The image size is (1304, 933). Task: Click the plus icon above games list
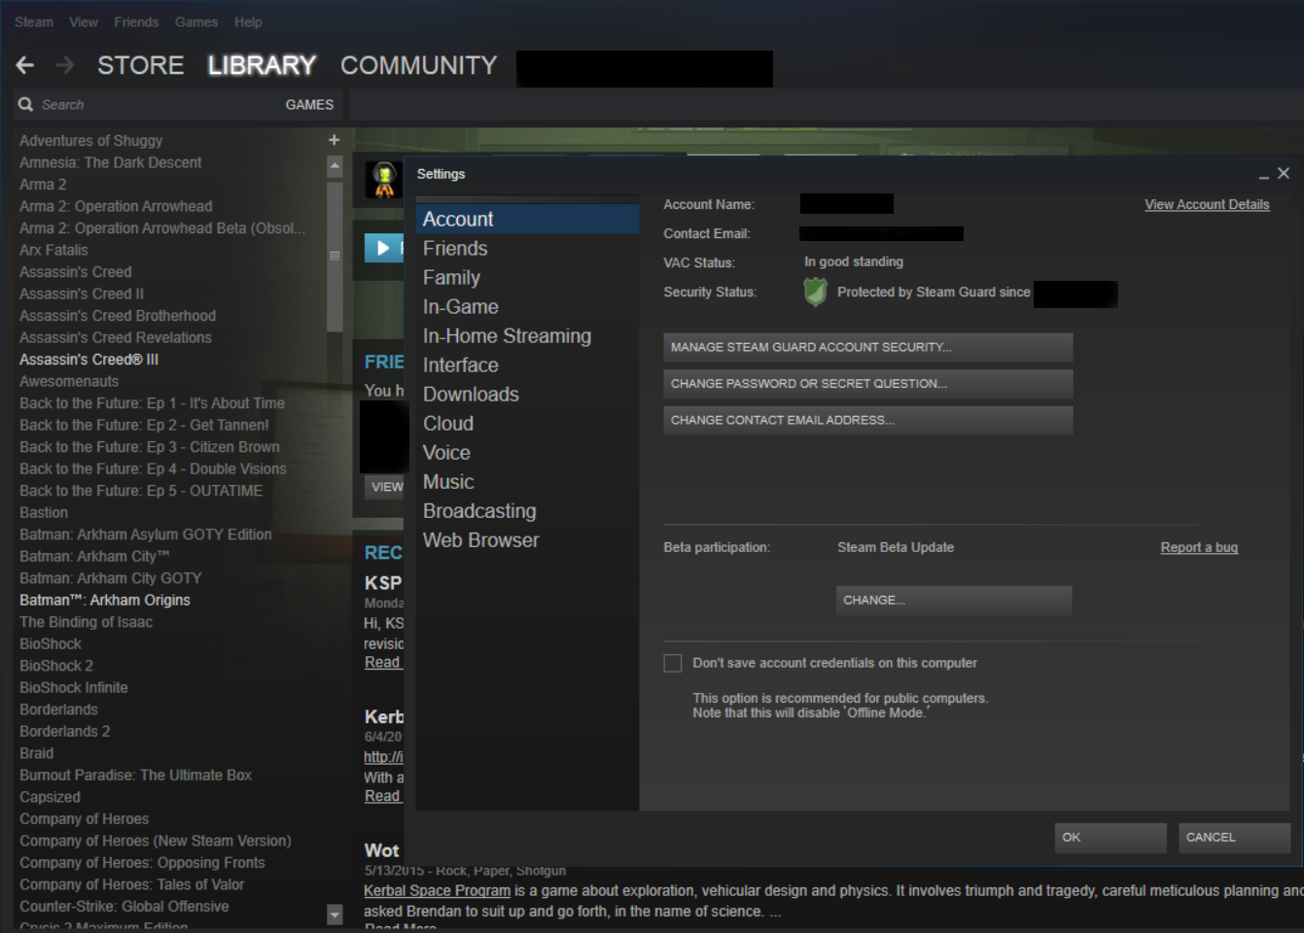click(x=335, y=140)
